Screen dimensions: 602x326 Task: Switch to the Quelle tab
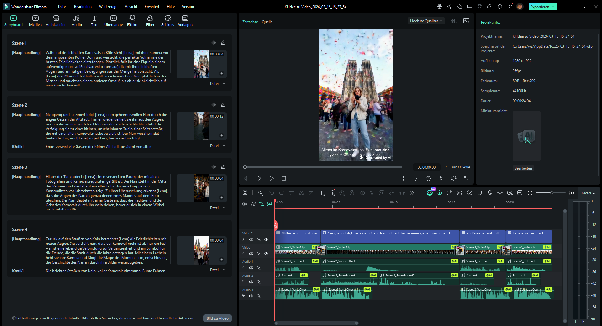pyautogui.click(x=267, y=22)
